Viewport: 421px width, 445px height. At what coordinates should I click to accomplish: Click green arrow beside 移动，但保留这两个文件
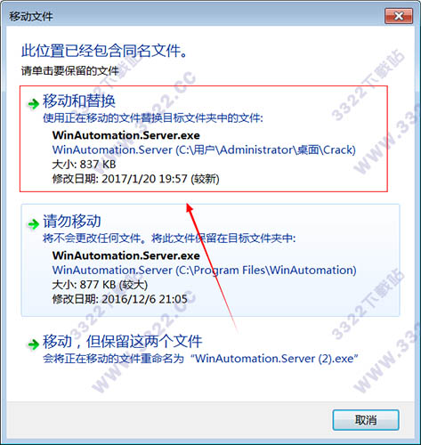click(x=34, y=344)
